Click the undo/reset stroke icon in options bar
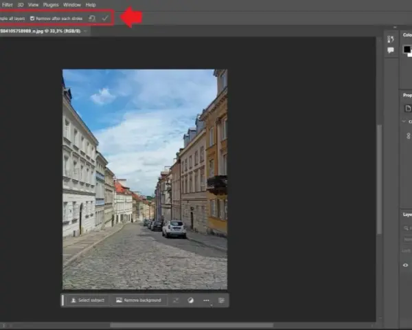Screen dimensions: 412x330 (92, 18)
